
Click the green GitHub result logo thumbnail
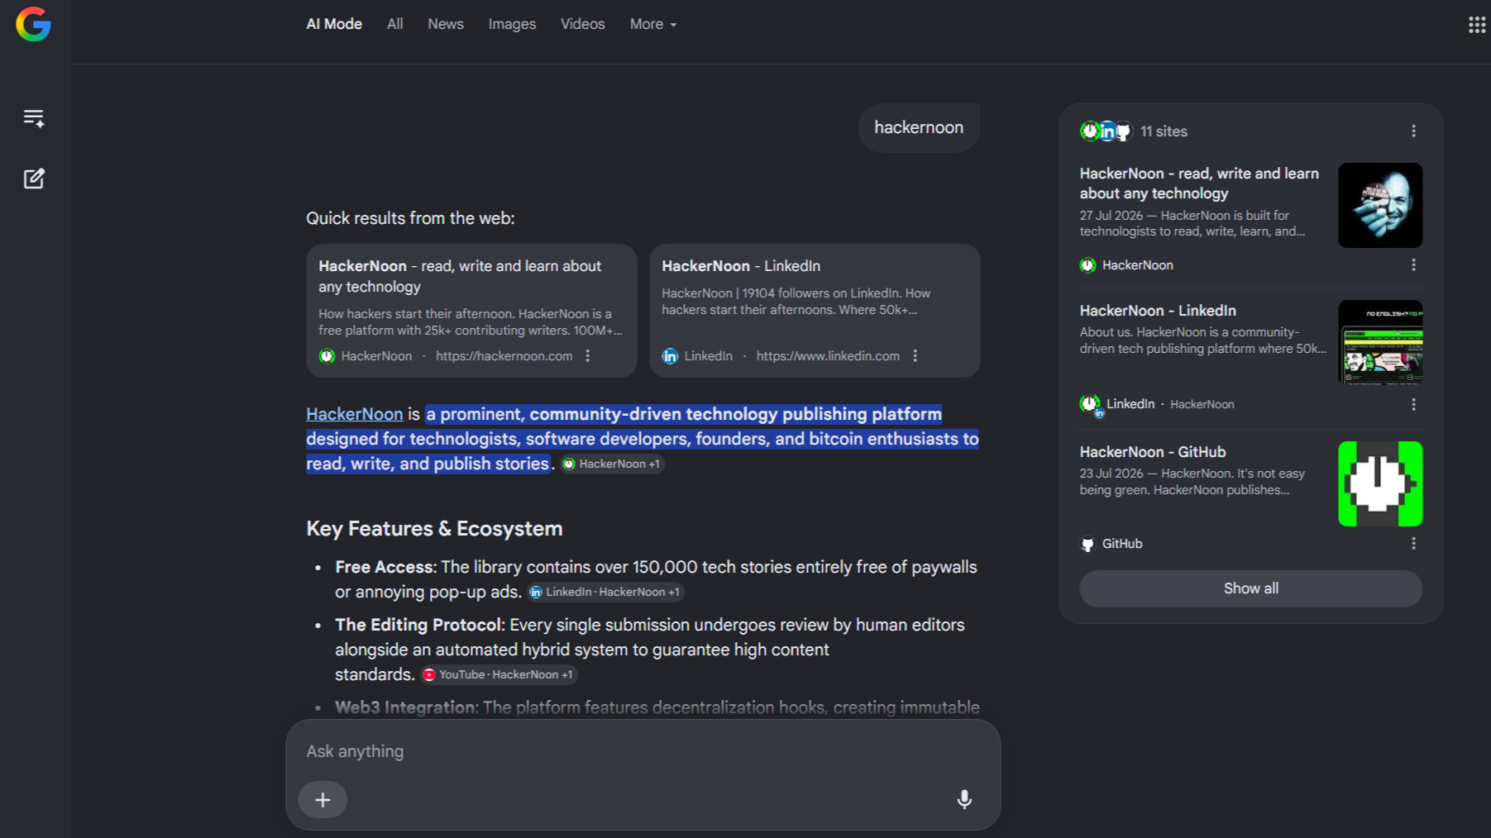click(x=1380, y=483)
